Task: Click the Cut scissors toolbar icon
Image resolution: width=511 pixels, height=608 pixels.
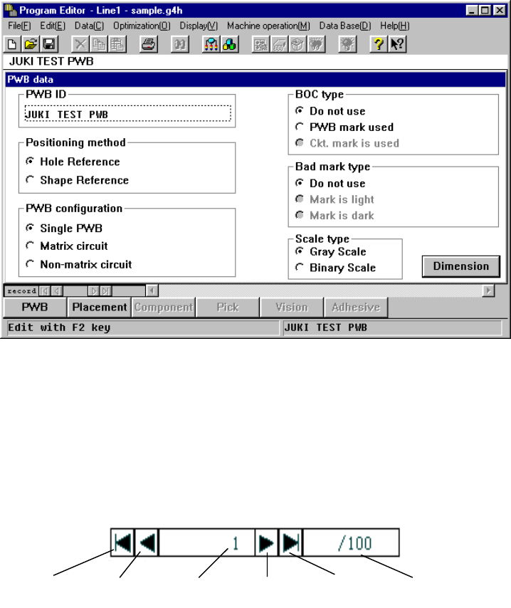Action: coord(80,44)
